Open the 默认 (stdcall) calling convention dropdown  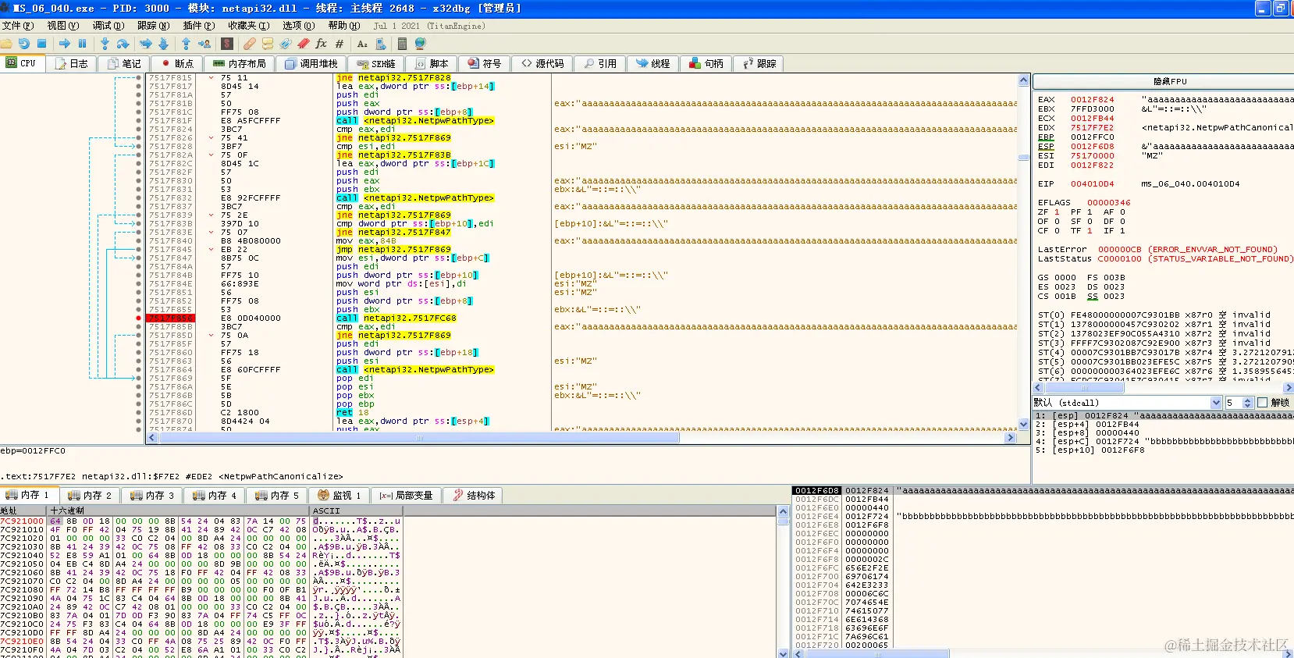pyautogui.click(x=1127, y=403)
